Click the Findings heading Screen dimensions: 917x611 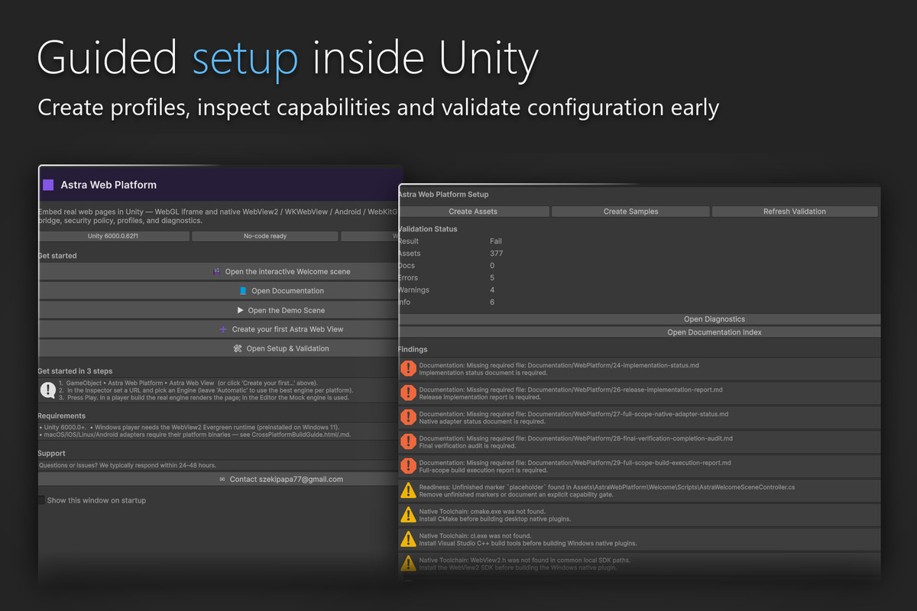coord(413,350)
